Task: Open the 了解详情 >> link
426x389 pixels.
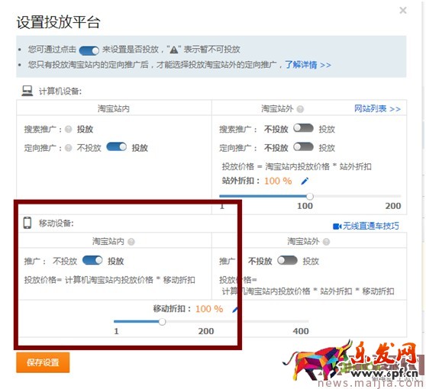Action: coord(308,65)
